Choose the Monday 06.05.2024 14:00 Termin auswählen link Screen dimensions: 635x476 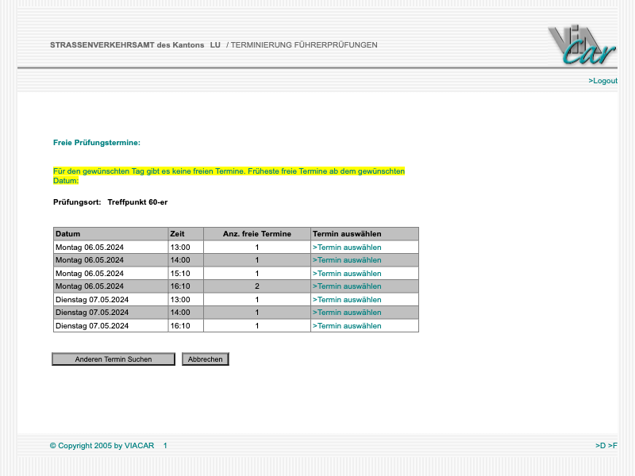346,260
